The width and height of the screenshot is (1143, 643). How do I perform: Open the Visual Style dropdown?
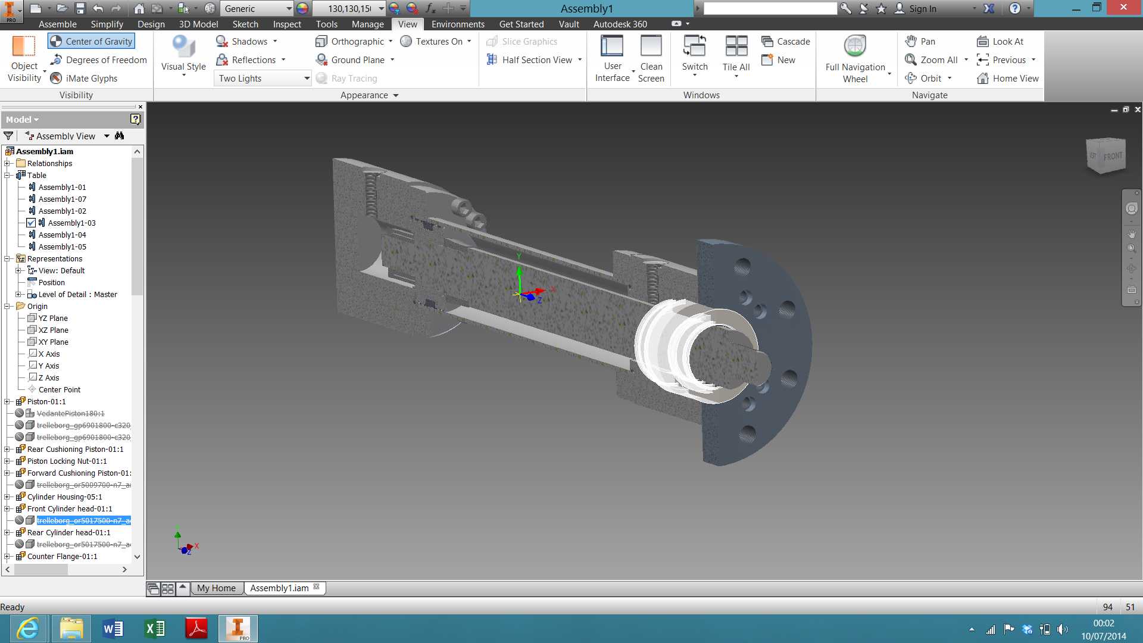[x=183, y=57]
